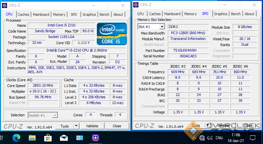Click the JEDEC #3 frequency 609 MHz
Viewport: 263px width, 144px height.
click(178, 72)
